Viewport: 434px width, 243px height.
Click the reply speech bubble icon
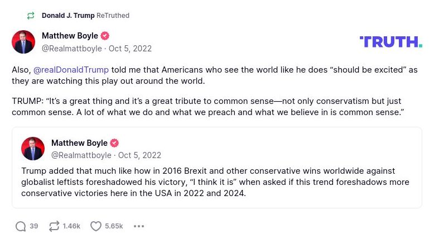(x=21, y=226)
